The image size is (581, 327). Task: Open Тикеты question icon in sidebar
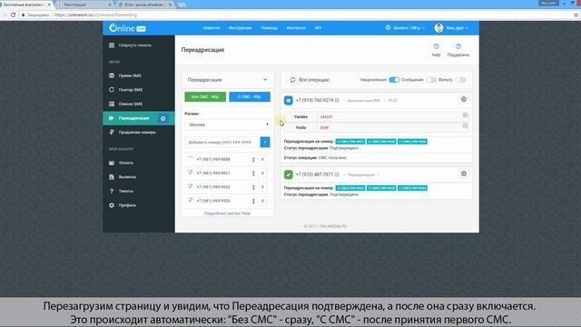112,191
